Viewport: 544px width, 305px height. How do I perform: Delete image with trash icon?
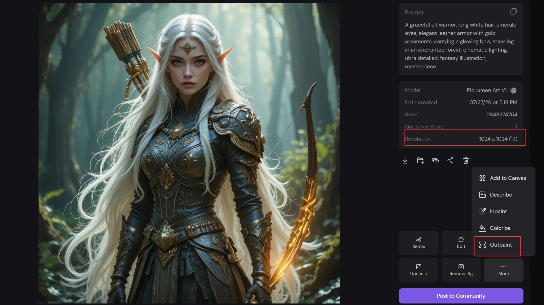click(x=466, y=160)
